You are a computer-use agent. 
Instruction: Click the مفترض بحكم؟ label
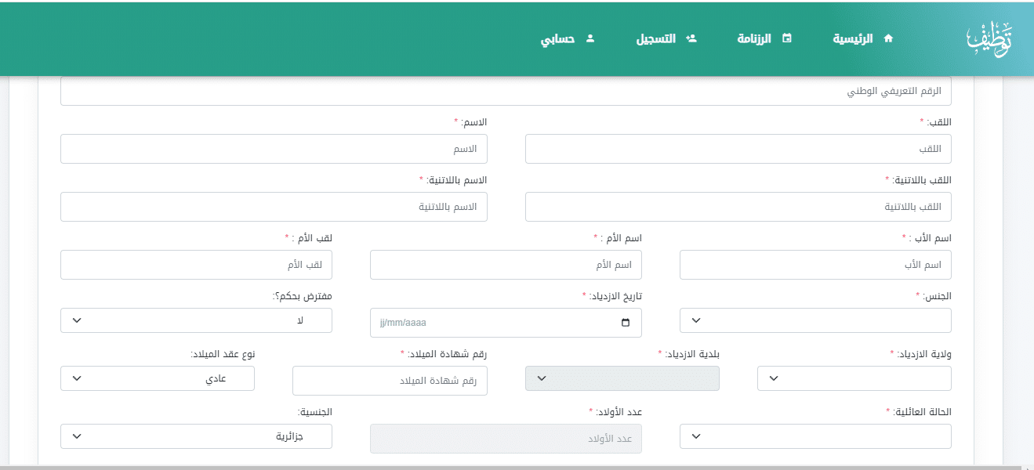pyautogui.click(x=303, y=296)
